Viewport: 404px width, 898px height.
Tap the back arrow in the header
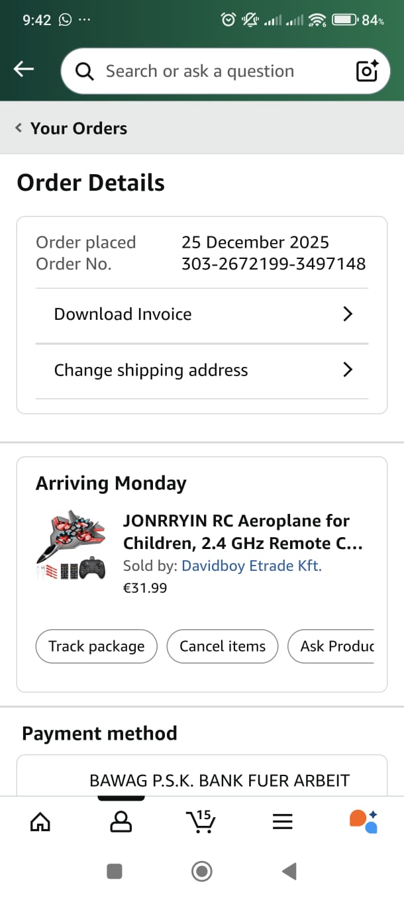click(24, 70)
